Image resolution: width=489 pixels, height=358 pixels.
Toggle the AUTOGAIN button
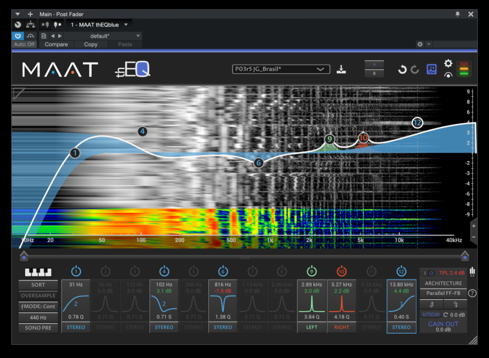[x=431, y=315]
